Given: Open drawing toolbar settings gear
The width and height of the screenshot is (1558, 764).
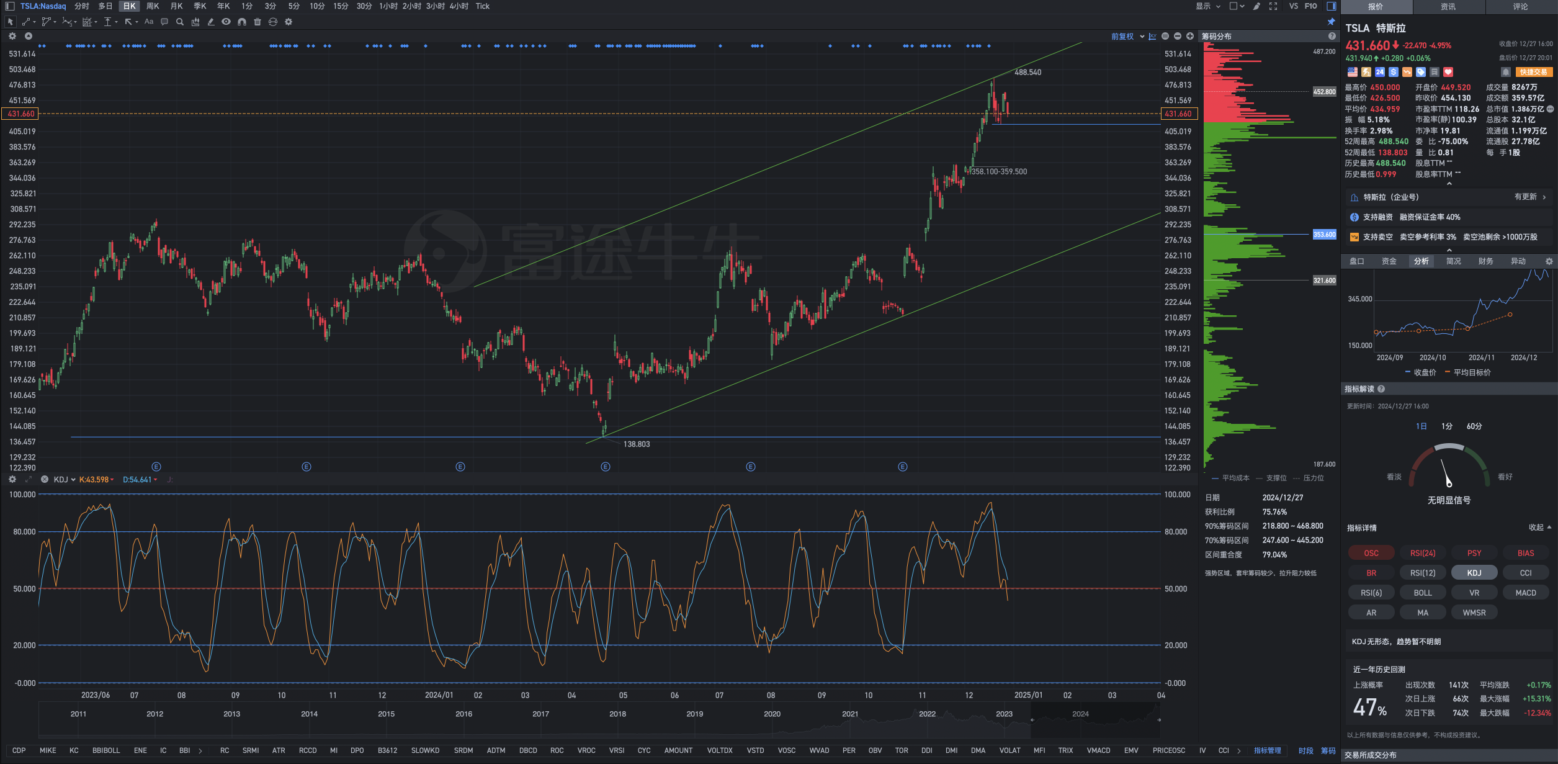Looking at the screenshot, I should (289, 22).
